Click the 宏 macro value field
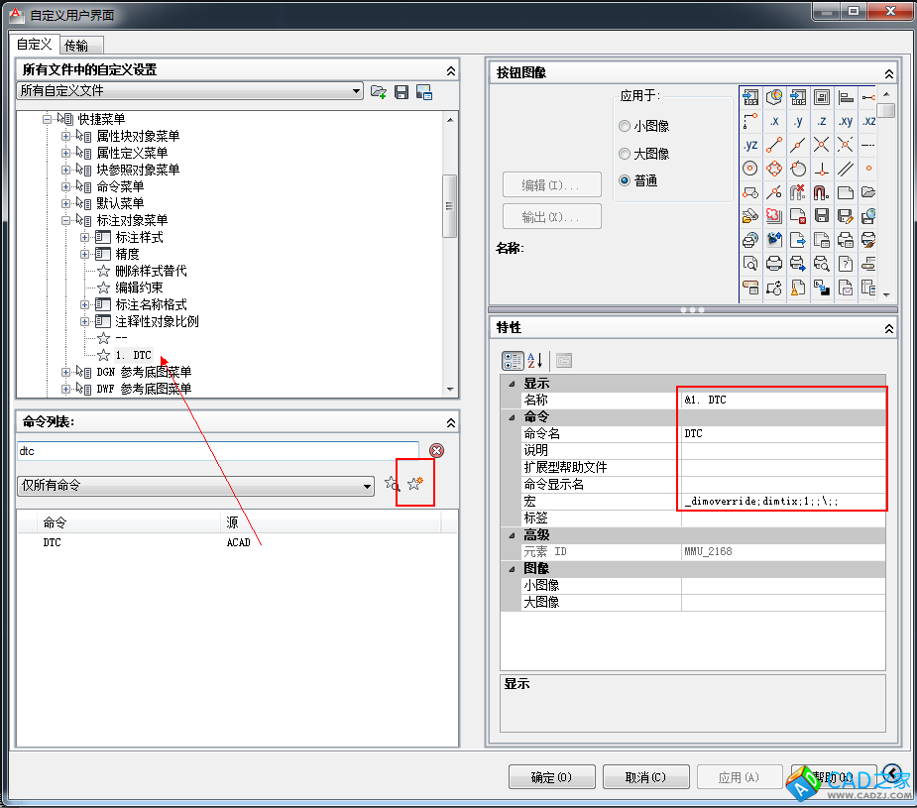 [x=781, y=502]
